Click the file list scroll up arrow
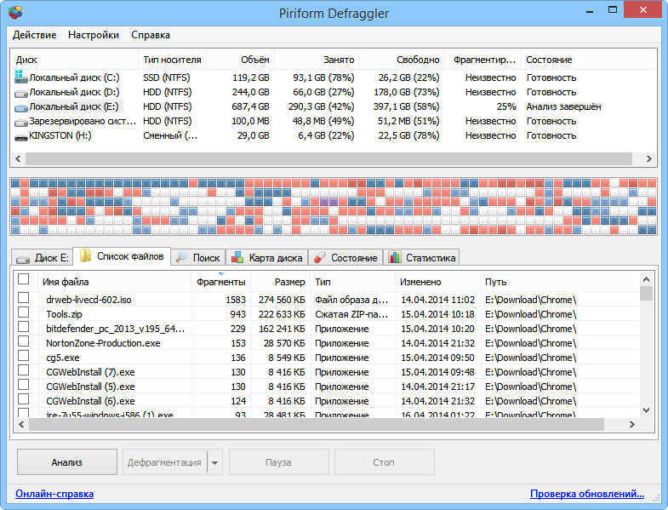Screen dimensions: 668x510 click(646, 280)
